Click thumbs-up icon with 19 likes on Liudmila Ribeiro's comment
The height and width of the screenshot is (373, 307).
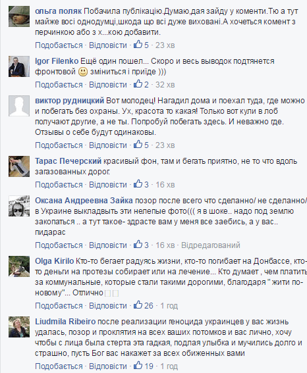point(138,365)
